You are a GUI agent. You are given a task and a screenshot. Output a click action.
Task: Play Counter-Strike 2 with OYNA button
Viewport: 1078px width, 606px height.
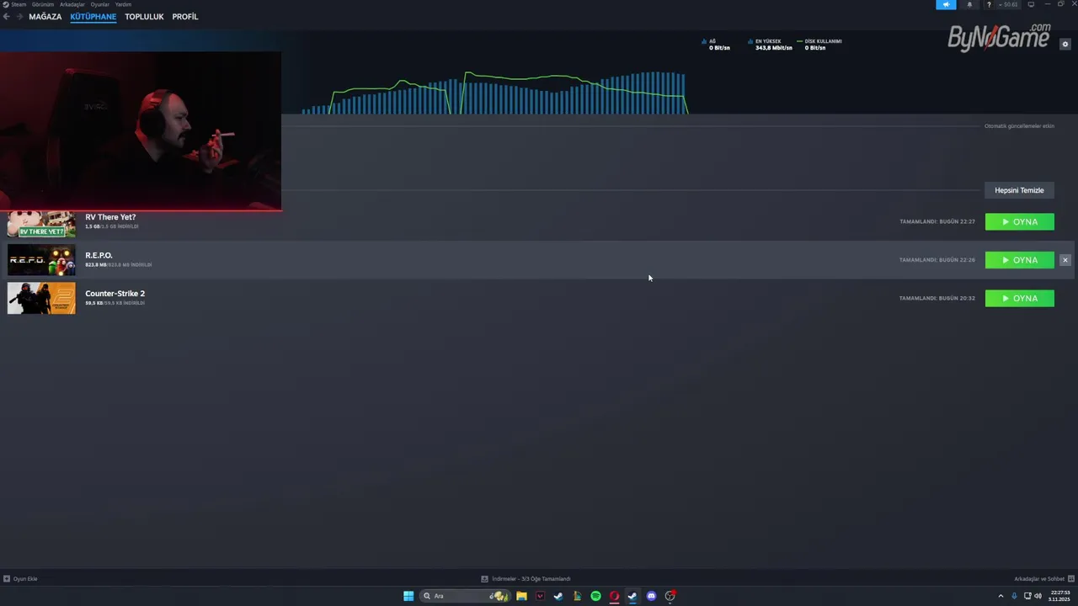(x=1019, y=299)
